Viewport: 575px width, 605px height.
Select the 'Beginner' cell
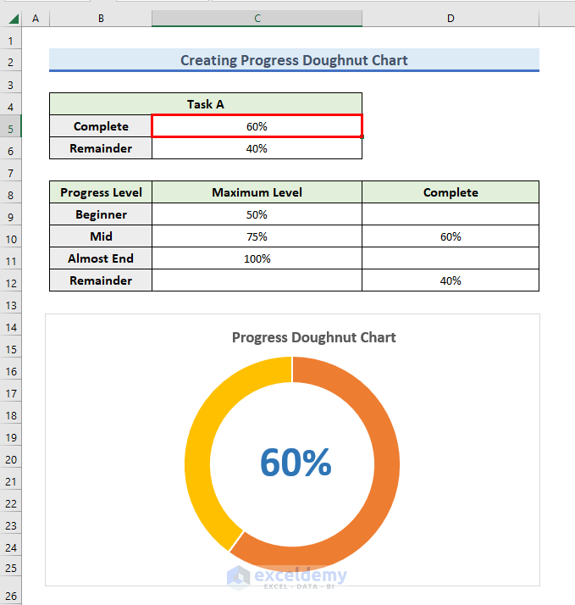point(101,214)
